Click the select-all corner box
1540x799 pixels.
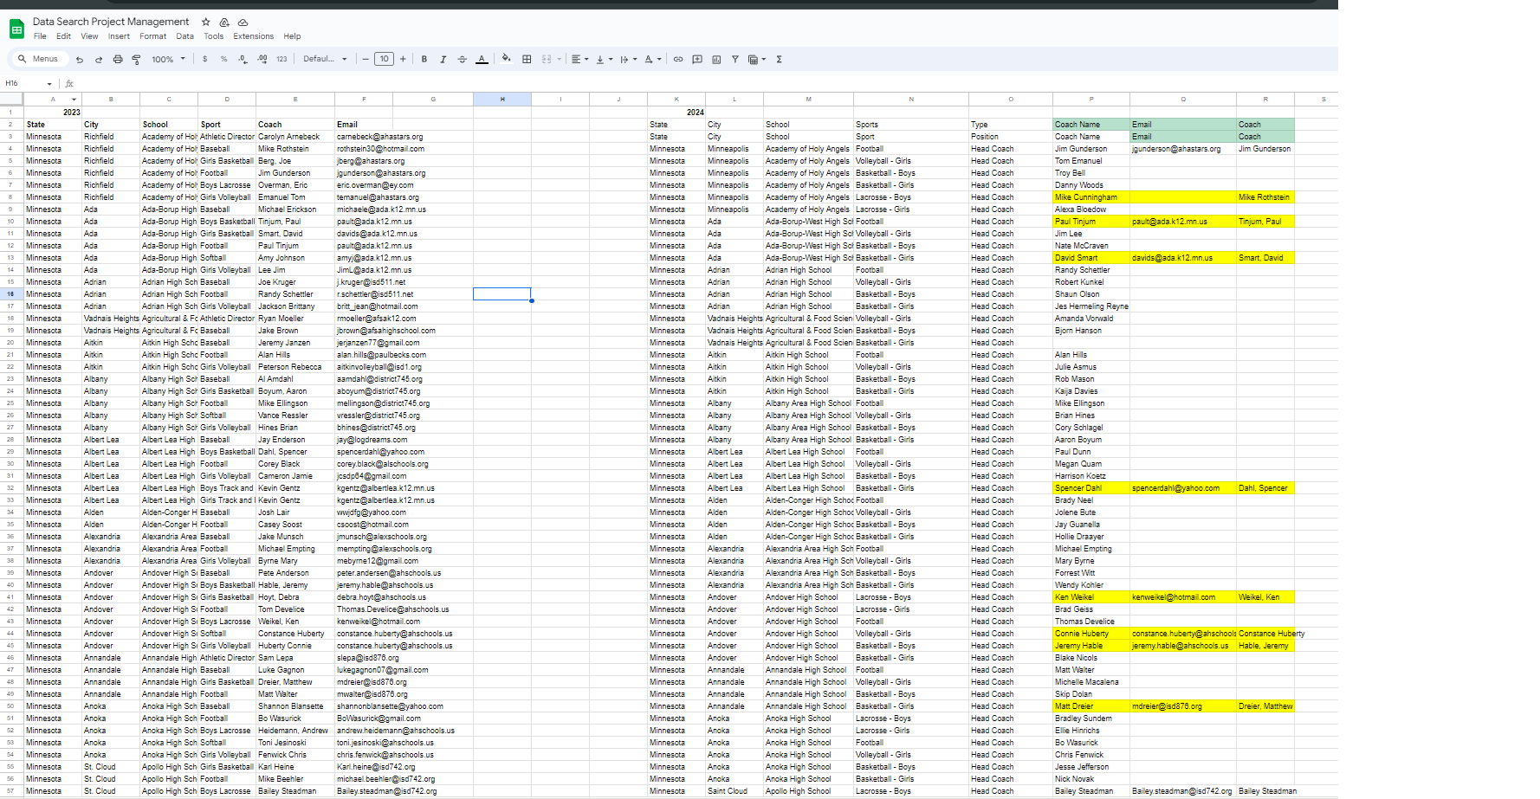point(11,100)
